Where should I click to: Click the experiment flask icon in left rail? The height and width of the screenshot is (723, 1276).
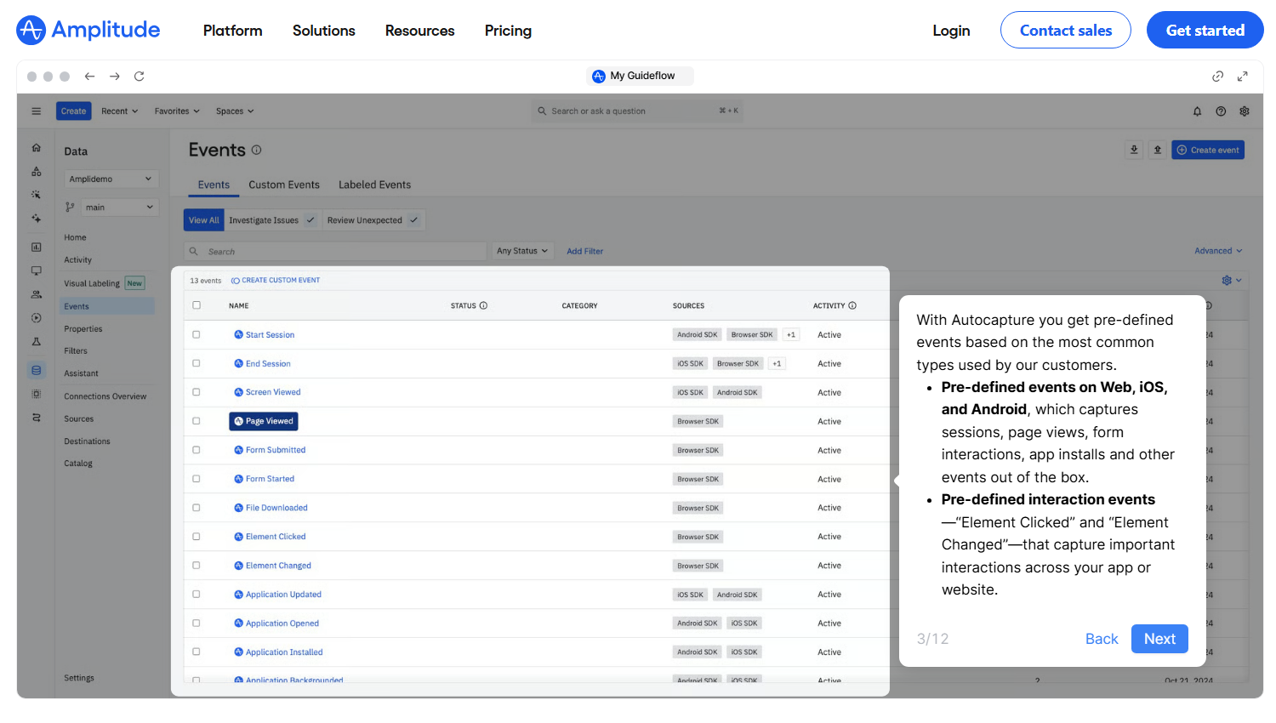pyautogui.click(x=37, y=342)
